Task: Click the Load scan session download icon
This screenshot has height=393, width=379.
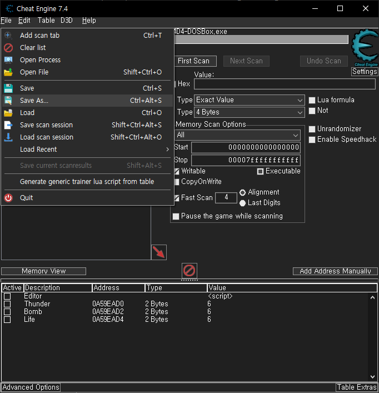Action: click(x=8, y=137)
